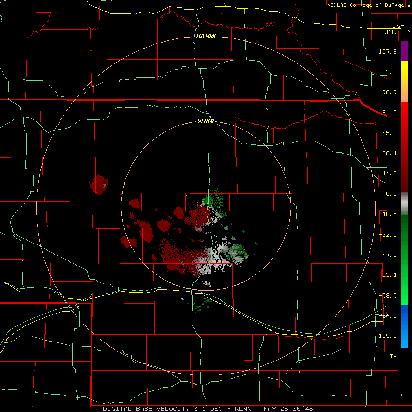Click the 14.5 velocity scale value
Image resolution: width=412 pixels, height=412 pixels.
coord(390,173)
